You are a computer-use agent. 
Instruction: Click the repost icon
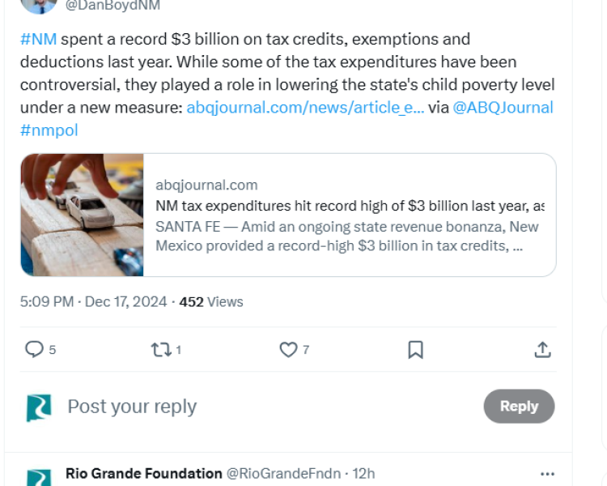pyautogui.click(x=160, y=349)
